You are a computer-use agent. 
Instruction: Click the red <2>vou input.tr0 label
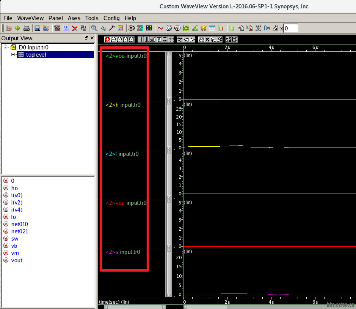click(126, 203)
